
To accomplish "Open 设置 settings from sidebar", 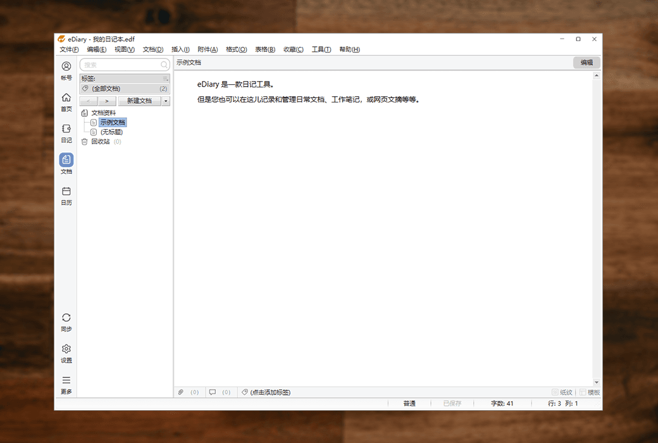I will [66, 349].
